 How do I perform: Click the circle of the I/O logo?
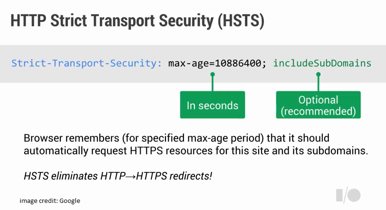355,195
